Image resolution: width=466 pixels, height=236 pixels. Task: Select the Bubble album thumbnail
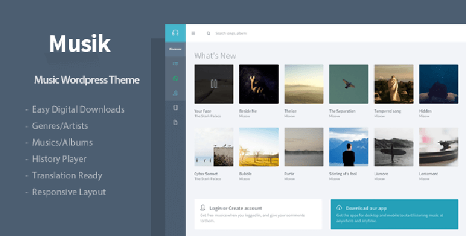[259, 147]
